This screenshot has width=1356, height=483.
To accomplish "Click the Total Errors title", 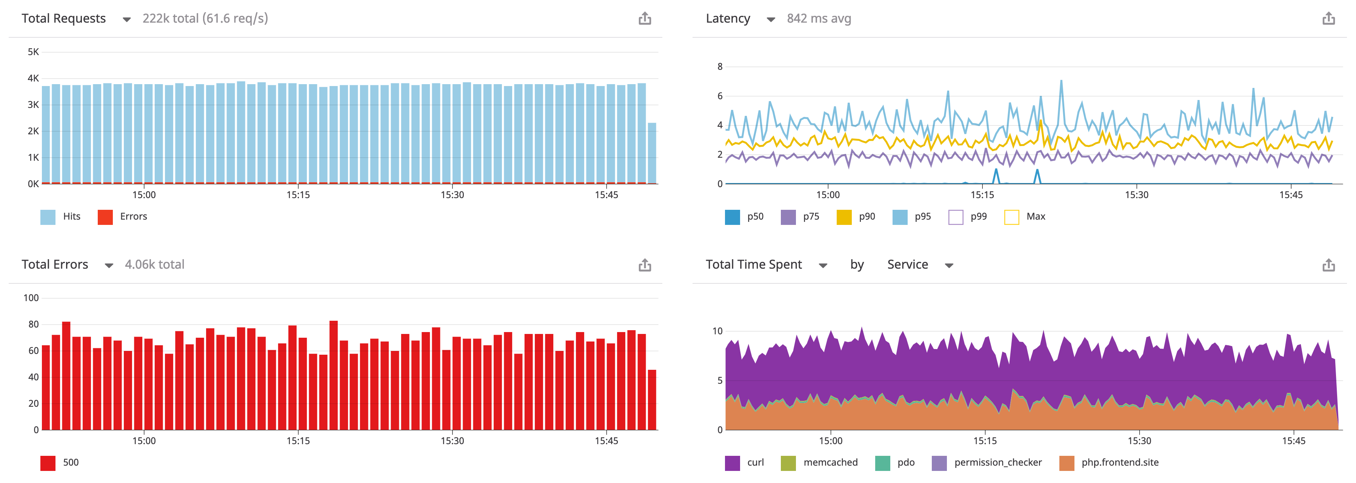I will click(55, 265).
